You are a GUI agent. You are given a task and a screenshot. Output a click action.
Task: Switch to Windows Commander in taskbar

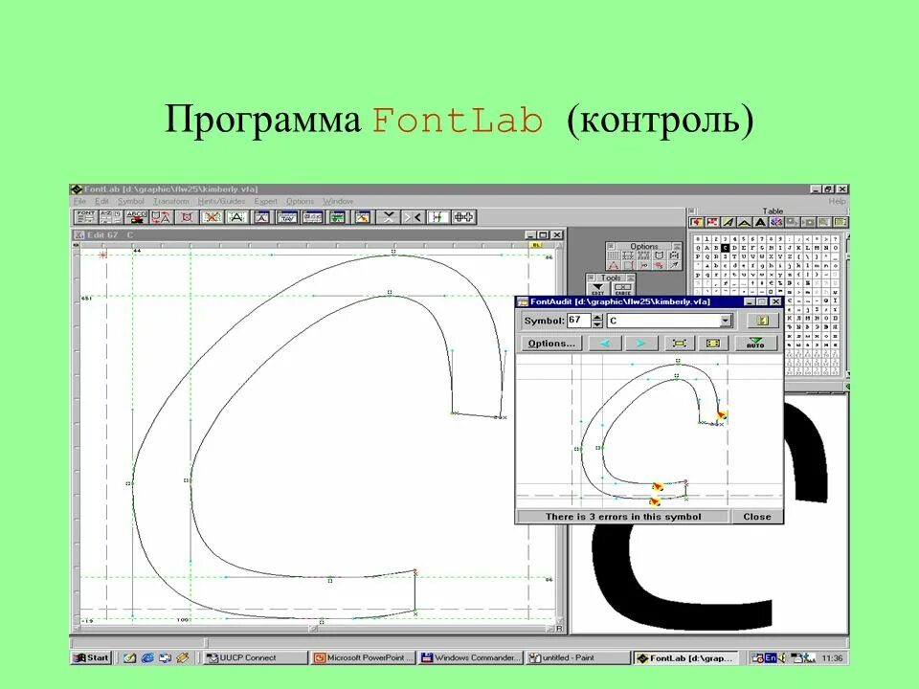tap(470, 658)
